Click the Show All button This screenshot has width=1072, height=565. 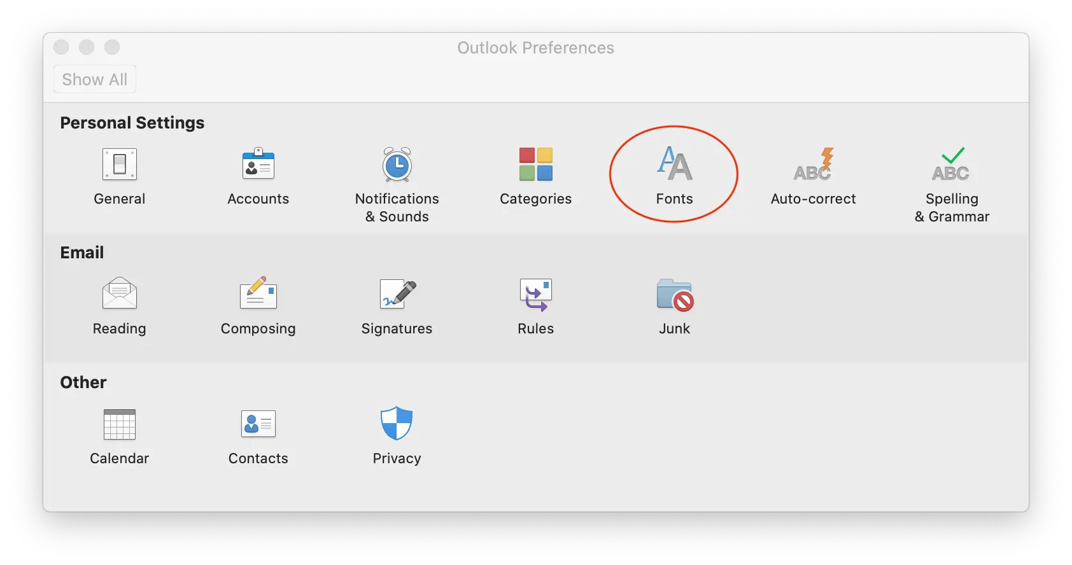click(95, 80)
